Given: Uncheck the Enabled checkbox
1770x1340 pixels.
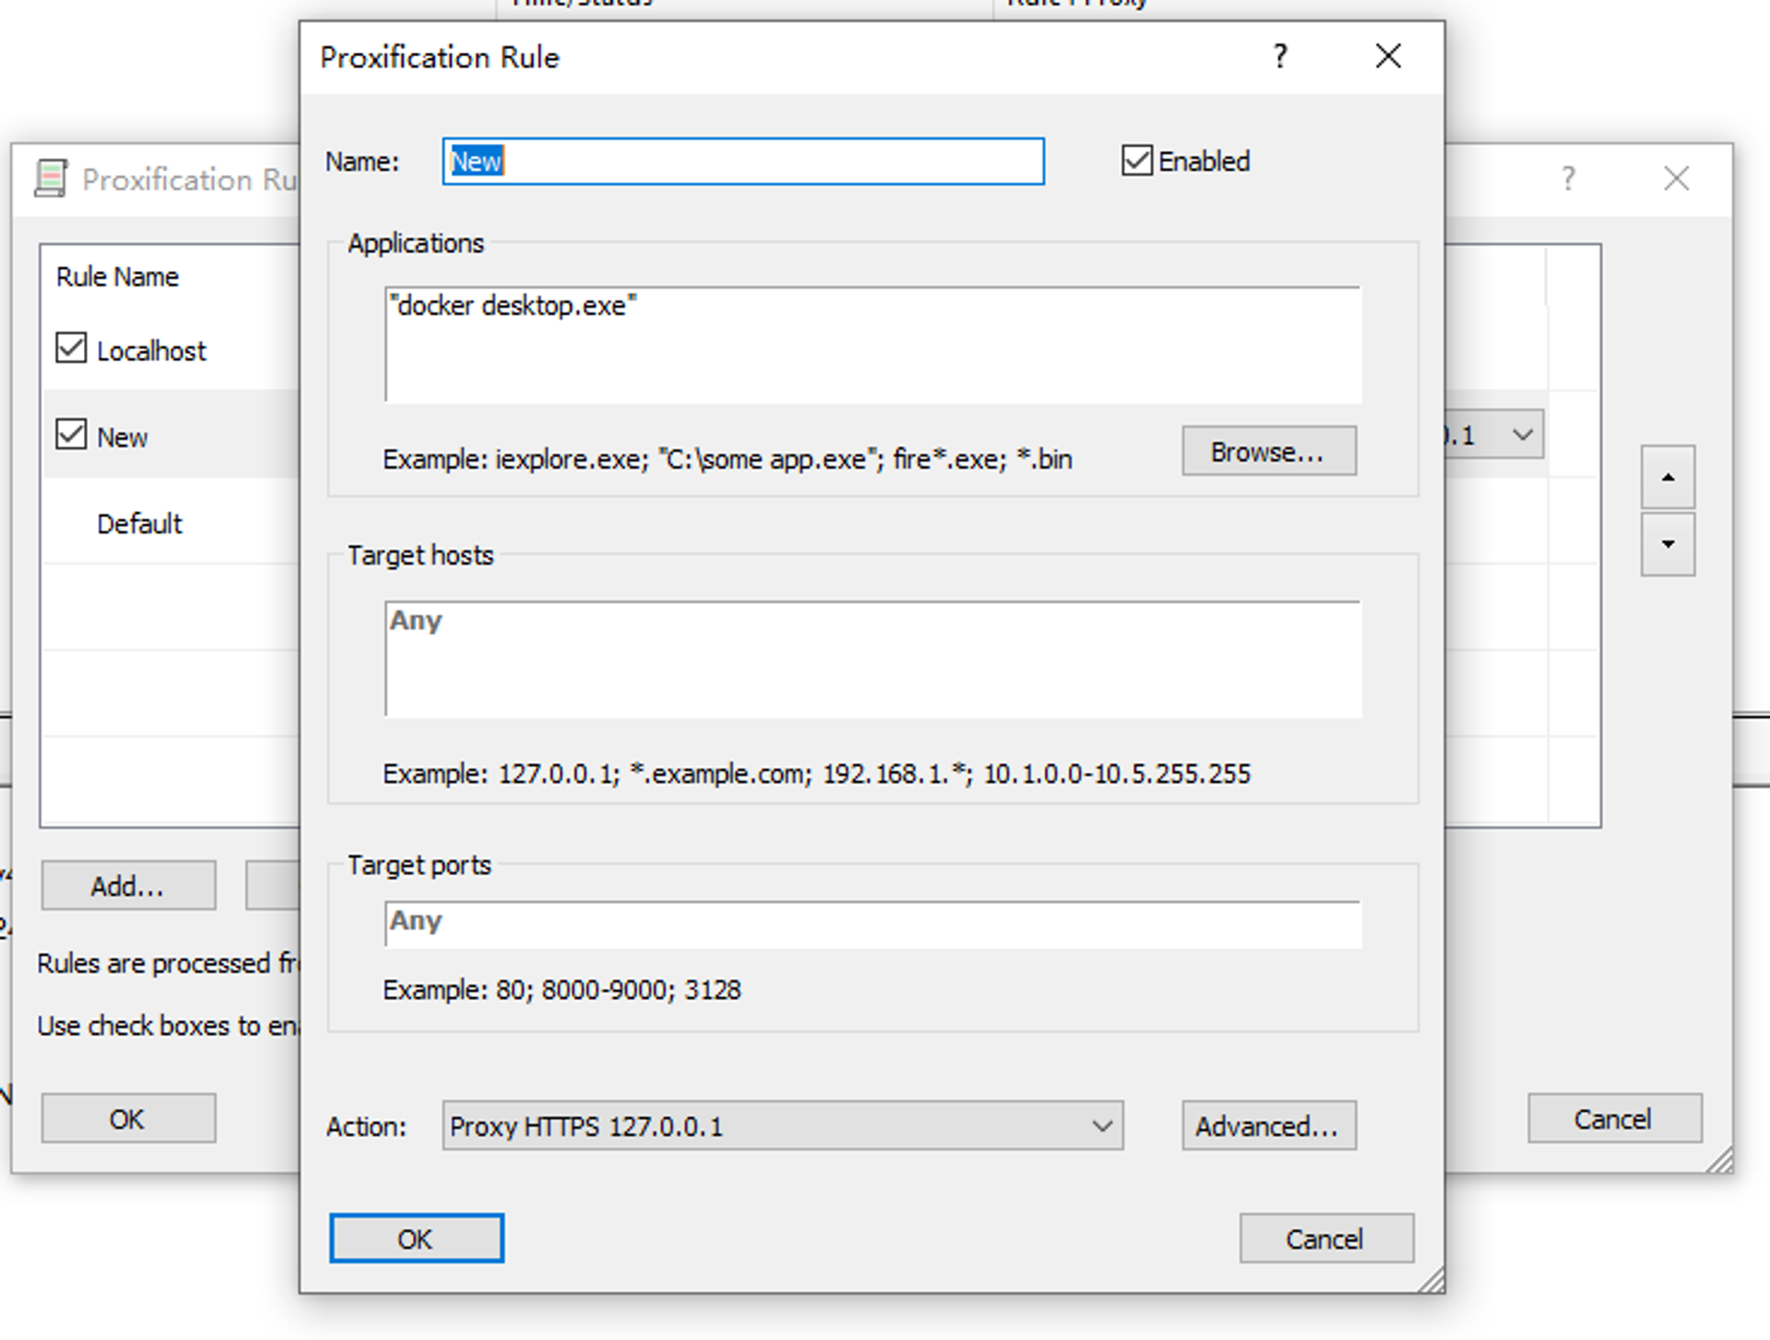Looking at the screenshot, I should [1137, 160].
